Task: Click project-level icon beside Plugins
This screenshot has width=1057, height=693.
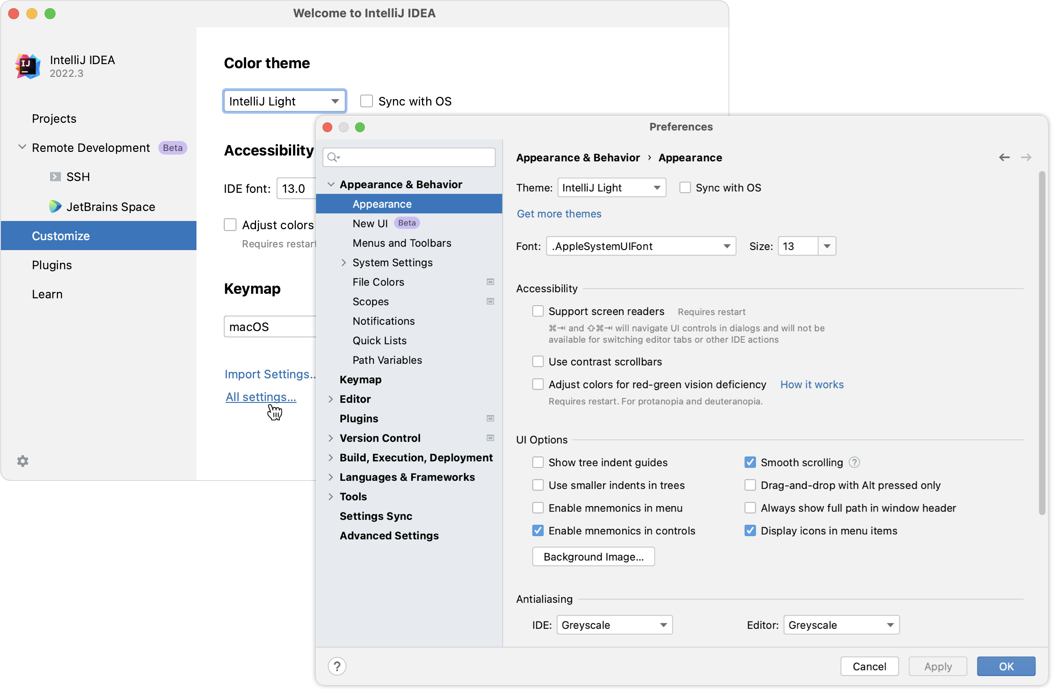Action: point(490,418)
